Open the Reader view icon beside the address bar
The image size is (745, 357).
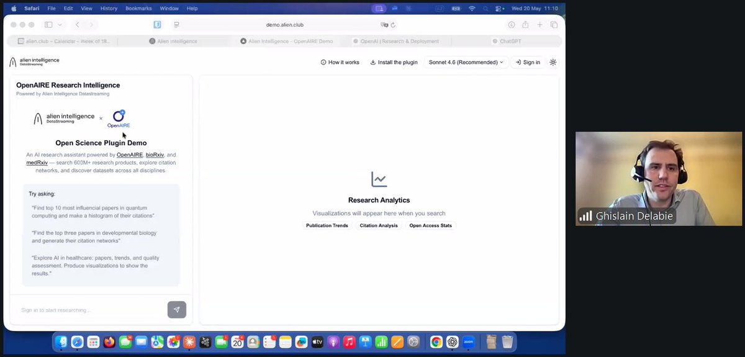point(177,25)
